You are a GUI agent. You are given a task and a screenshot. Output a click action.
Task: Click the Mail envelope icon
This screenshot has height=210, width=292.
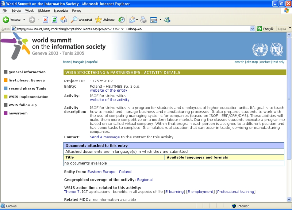(132, 20)
